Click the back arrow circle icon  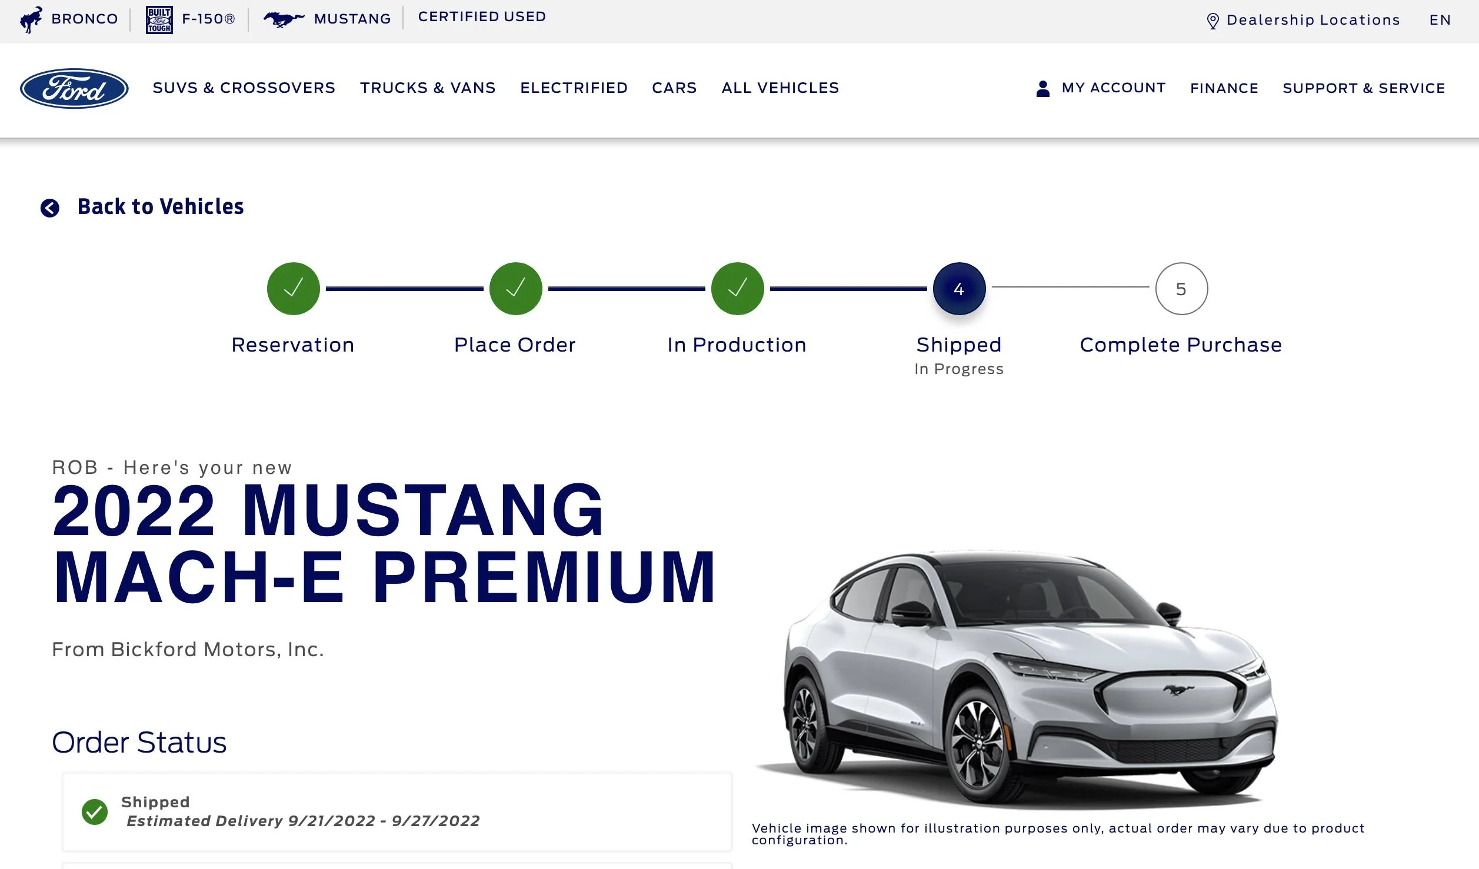coord(50,208)
